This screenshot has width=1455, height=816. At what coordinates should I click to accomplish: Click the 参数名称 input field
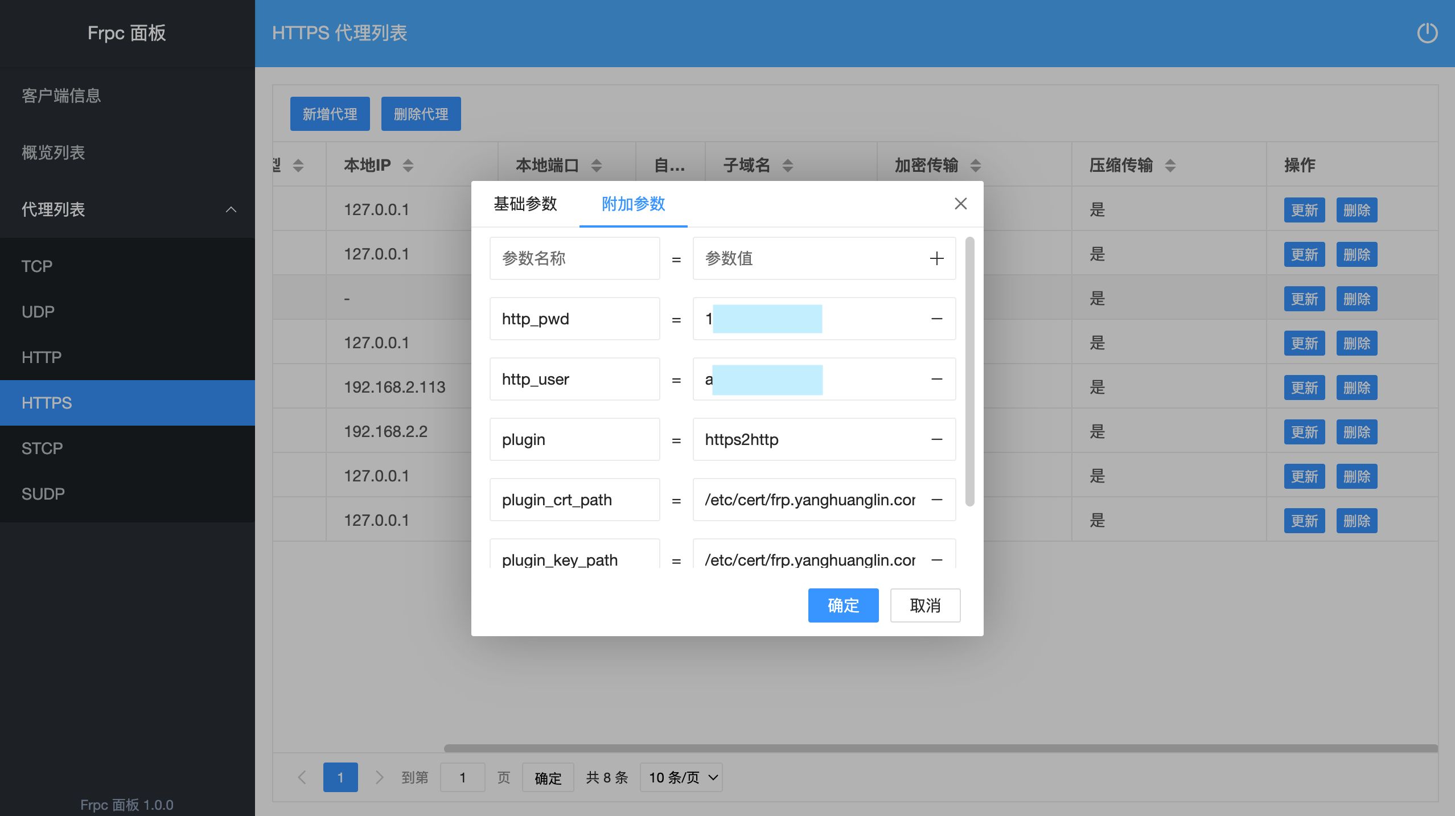pyautogui.click(x=574, y=258)
